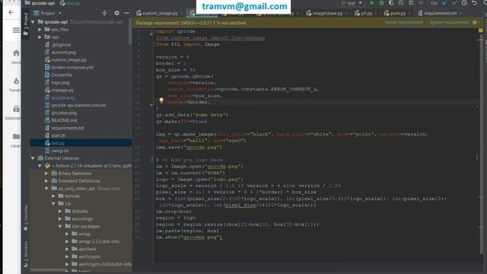
Task: Click the Debug bug icon in toolbar
Action: (381, 3)
